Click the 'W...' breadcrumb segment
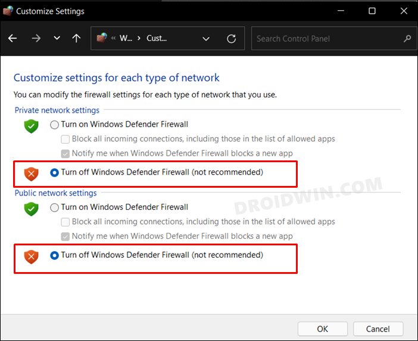 pyautogui.click(x=126, y=38)
